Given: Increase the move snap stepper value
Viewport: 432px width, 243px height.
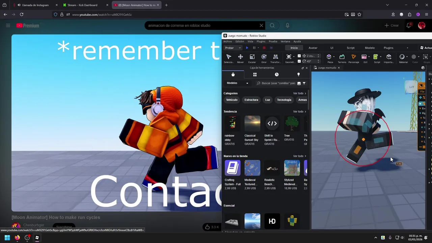Looking at the screenshot, I should [318, 55].
